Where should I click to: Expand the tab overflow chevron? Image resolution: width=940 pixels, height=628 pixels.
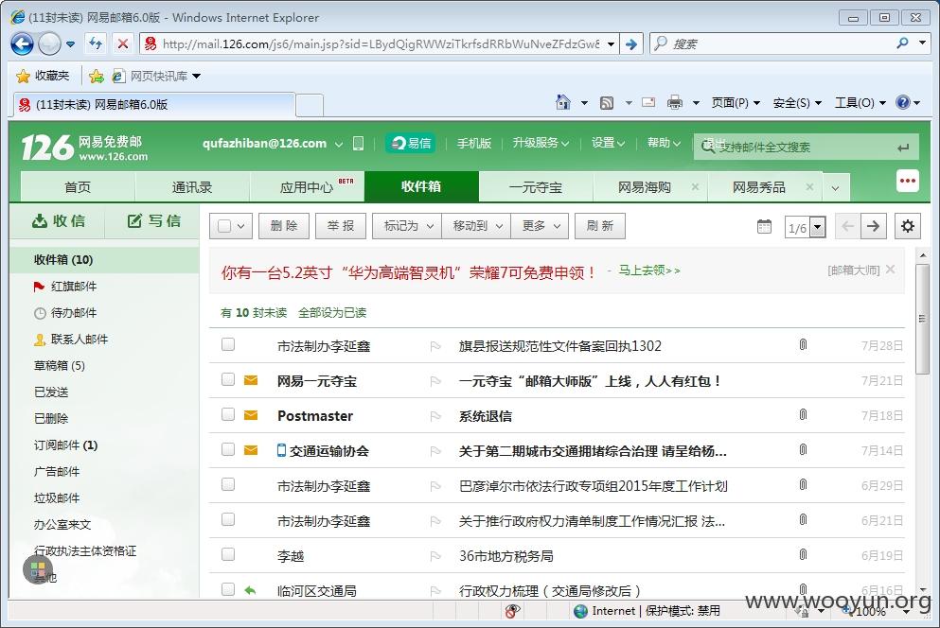point(835,188)
